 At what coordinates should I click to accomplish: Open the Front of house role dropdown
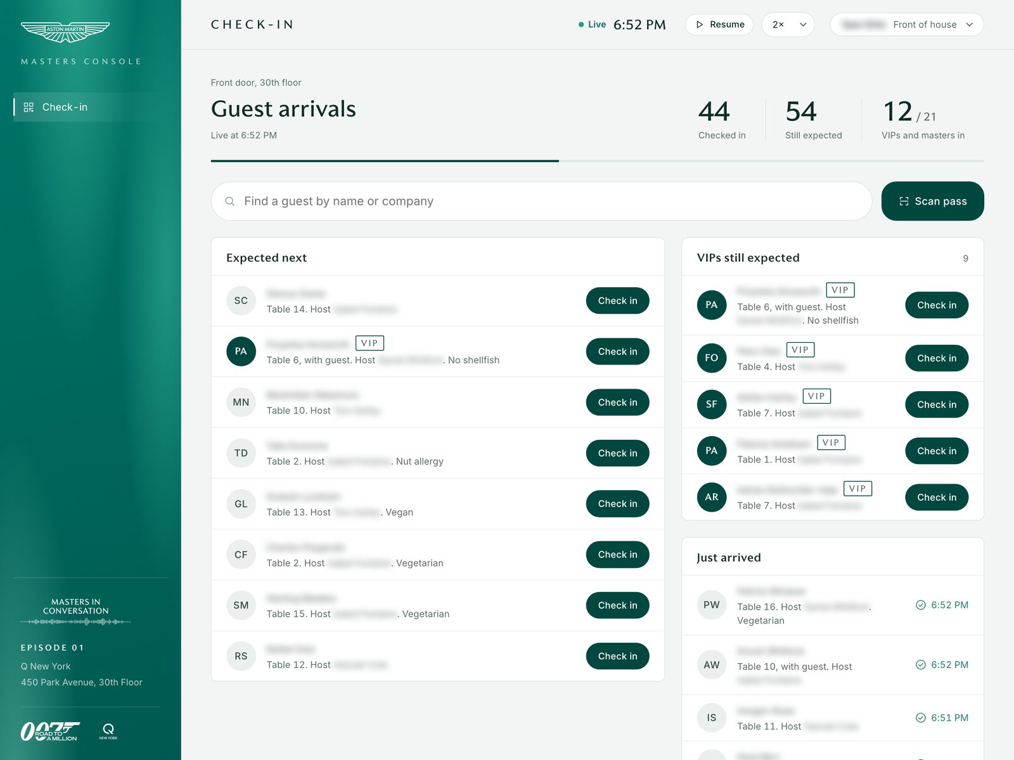(x=907, y=25)
